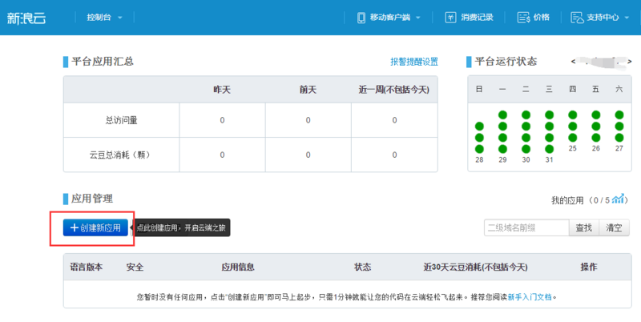The width and height of the screenshot is (641, 322).
Task: Open the 价格 menu item
Action: (x=541, y=17)
